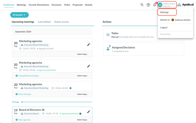
Task: Click info icon next to Agenda published
Action: 80,114
